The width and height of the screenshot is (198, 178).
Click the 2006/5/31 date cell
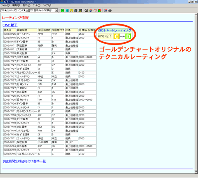[9, 142]
